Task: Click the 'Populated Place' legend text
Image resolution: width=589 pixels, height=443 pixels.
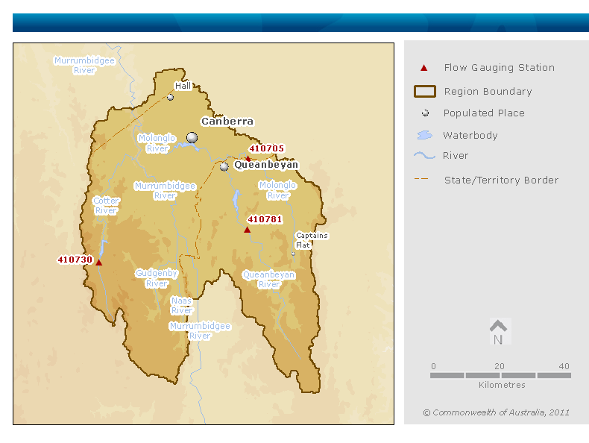Action: (484, 113)
